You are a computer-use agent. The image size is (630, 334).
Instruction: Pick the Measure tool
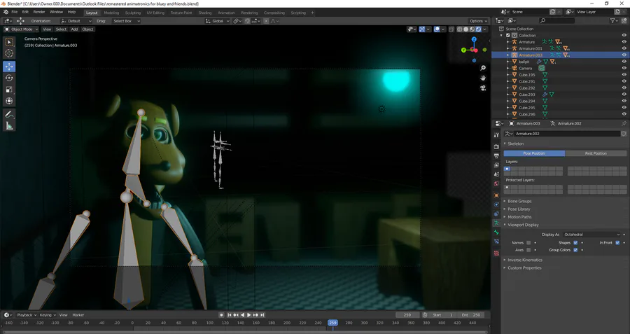pyautogui.click(x=9, y=126)
